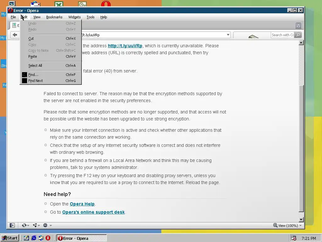322x242 pixels.
Task: Open the Help menu
Action: 103,17
